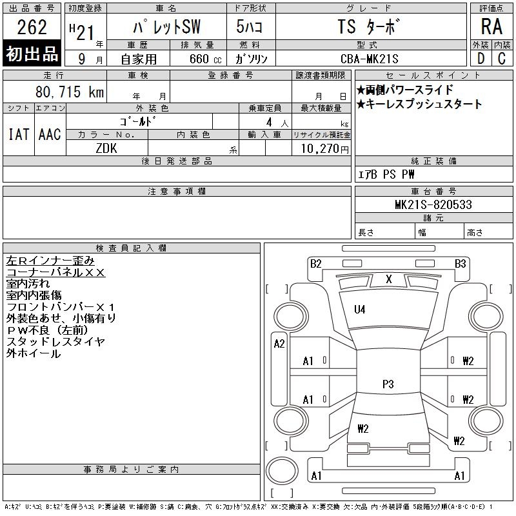The image size is (516, 516).
Task: Select the mileage value 80,715 km
Action: point(55,92)
